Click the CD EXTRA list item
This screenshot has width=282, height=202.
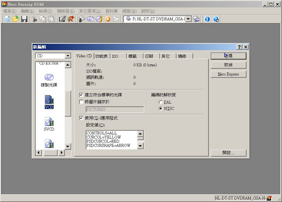[49, 63]
